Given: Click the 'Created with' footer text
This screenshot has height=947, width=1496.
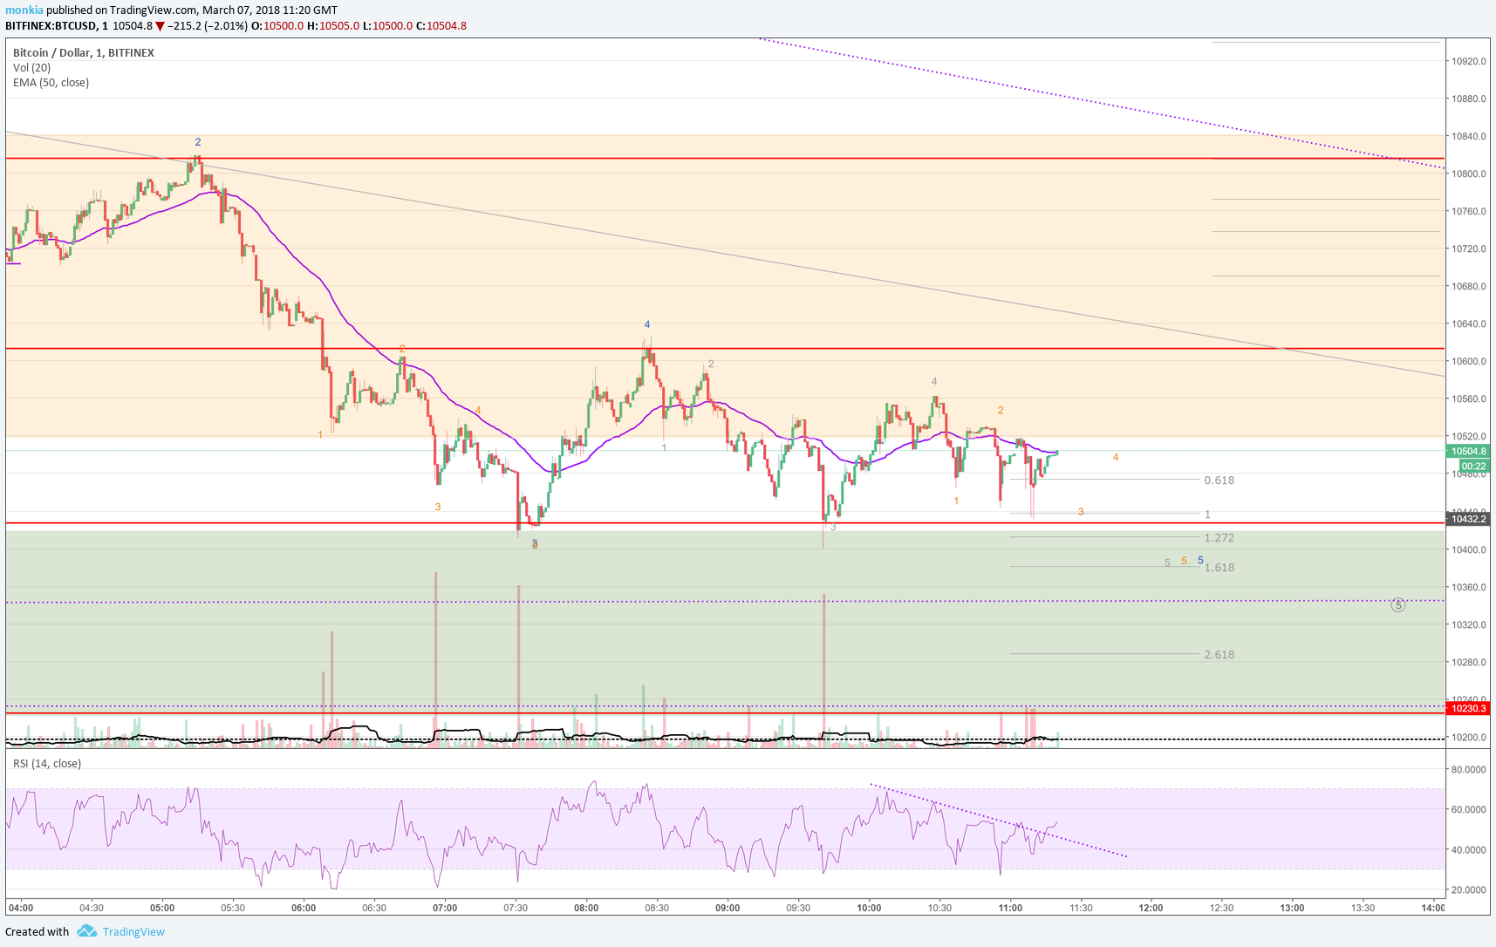Looking at the screenshot, I should (x=37, y=931).
